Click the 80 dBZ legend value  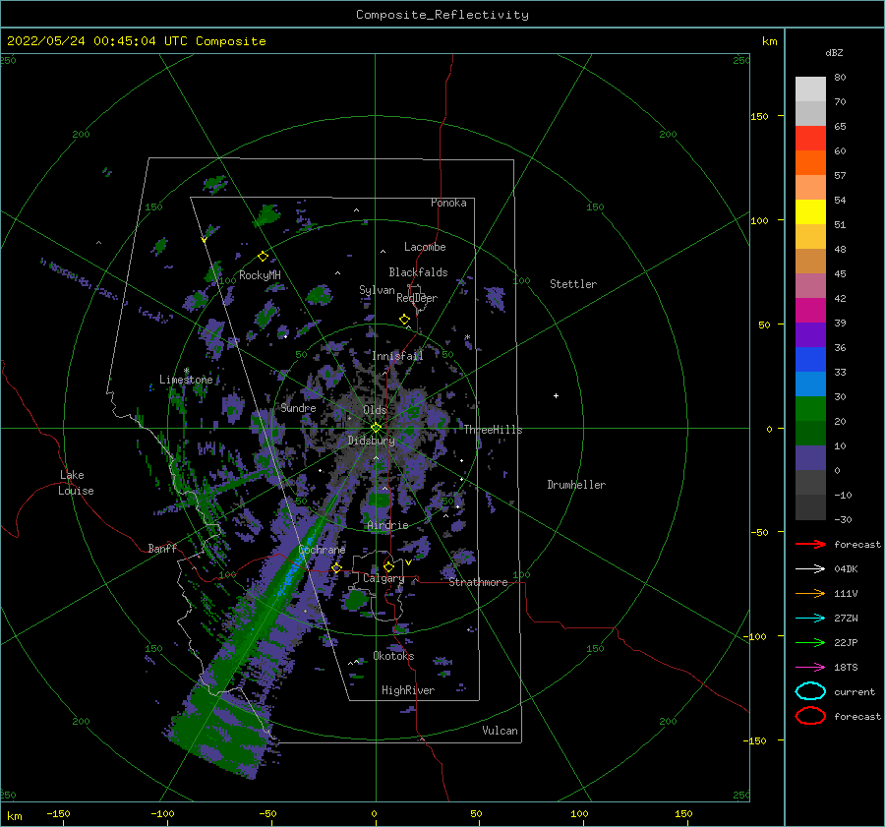pos(840,78)
